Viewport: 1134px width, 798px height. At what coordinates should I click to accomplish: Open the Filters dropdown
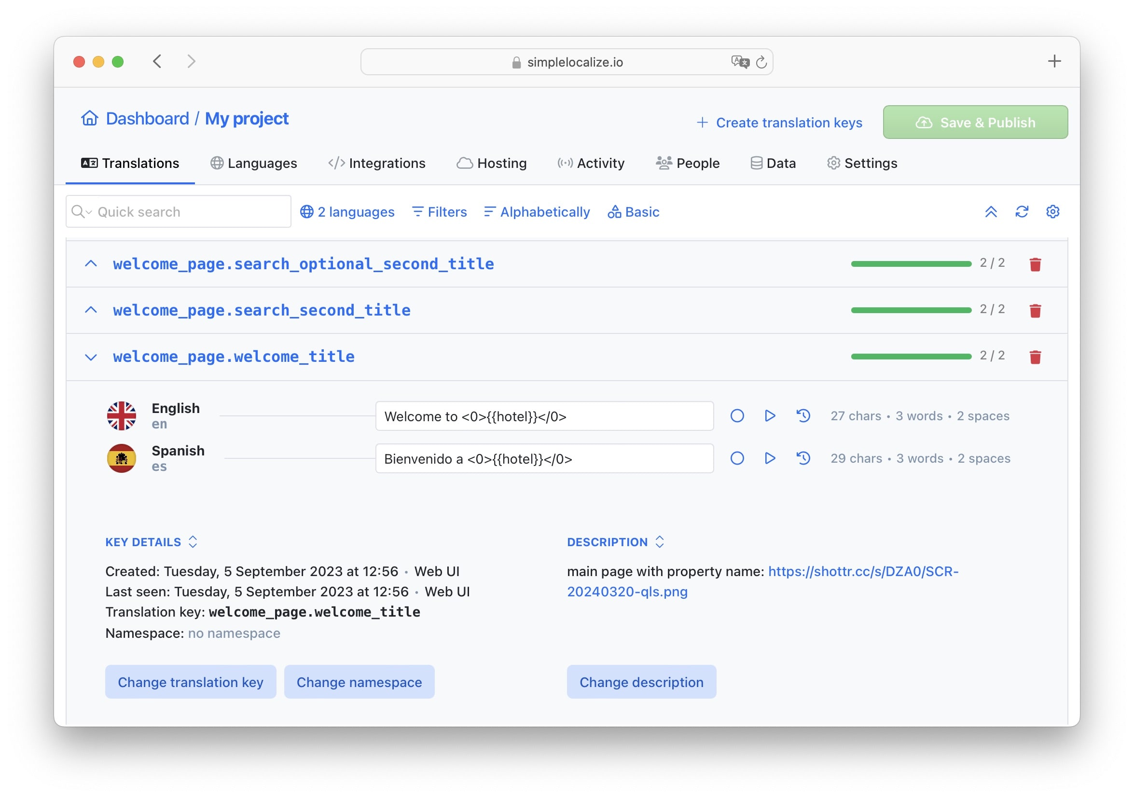coord(439,212)
